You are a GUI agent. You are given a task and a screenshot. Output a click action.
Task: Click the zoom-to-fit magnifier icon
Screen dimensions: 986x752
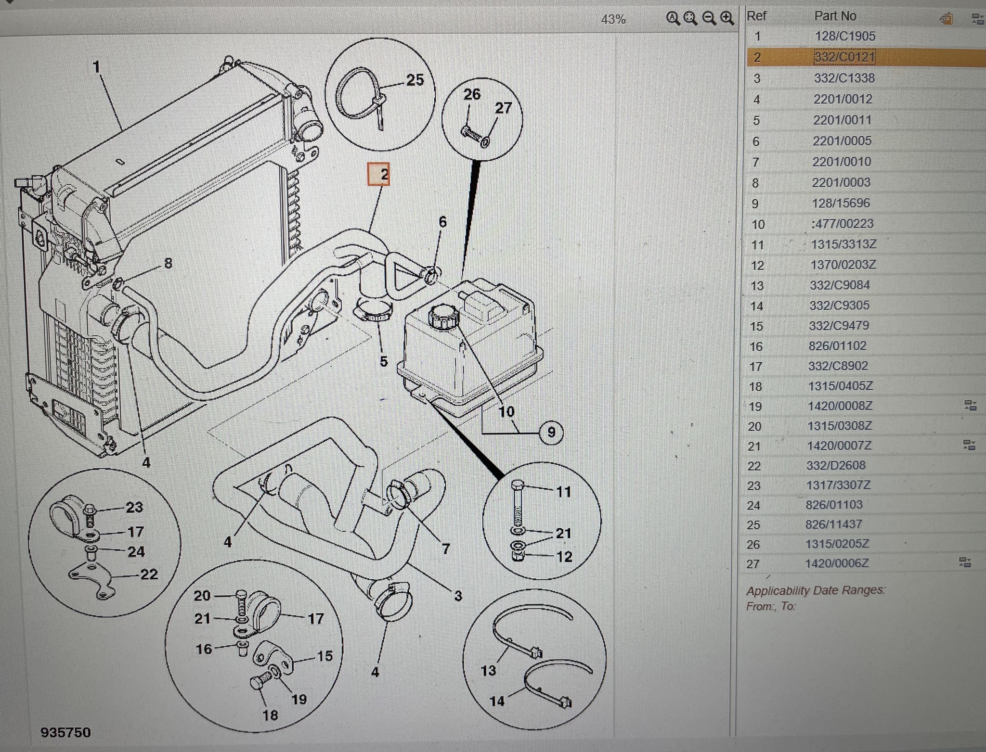point(690,19)
